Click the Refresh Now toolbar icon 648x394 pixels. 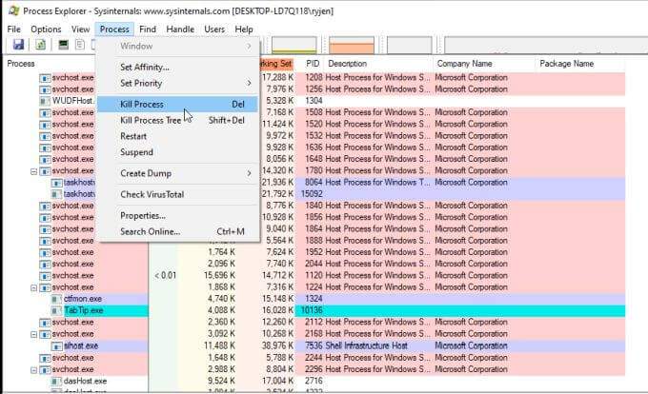[40, 45]
